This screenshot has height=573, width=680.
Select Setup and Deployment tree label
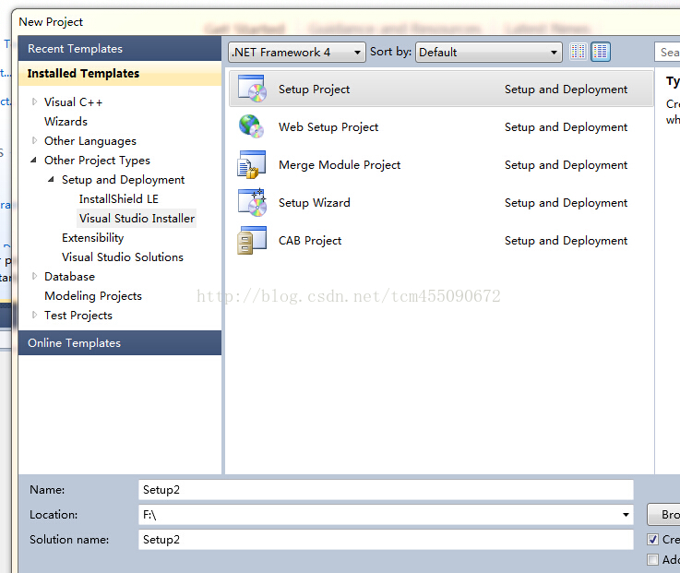pyautogui.click(x=123, y=180)
